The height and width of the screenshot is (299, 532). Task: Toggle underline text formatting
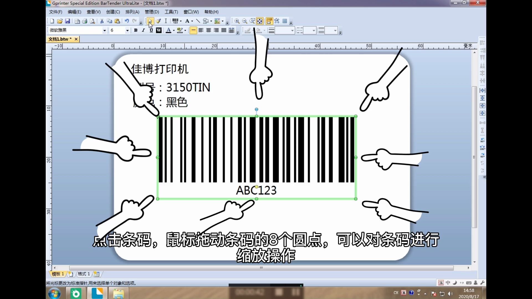151,30
